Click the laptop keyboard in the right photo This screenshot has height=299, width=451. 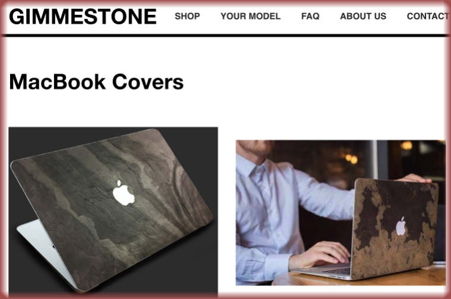tap(337, 269)
